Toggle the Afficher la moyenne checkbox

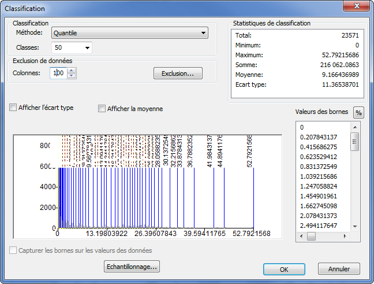102,109
